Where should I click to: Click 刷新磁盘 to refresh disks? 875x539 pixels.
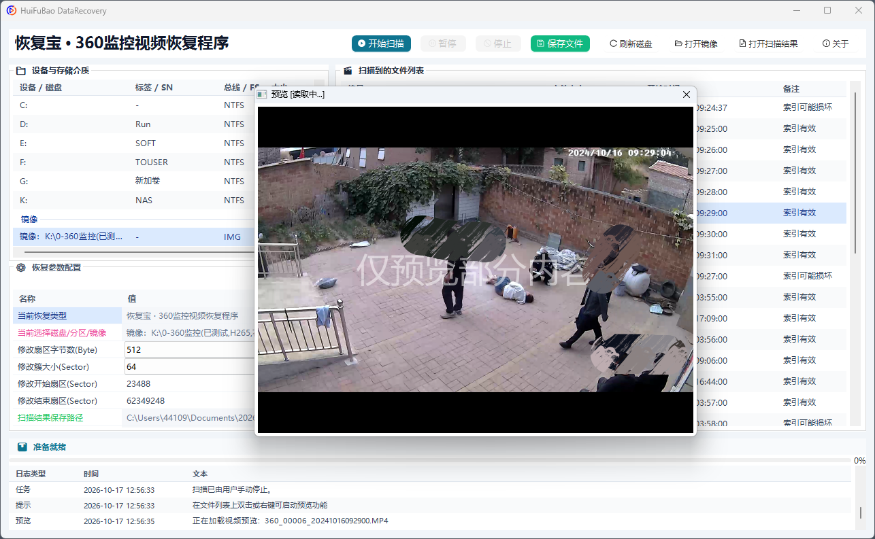coord(631,44)
